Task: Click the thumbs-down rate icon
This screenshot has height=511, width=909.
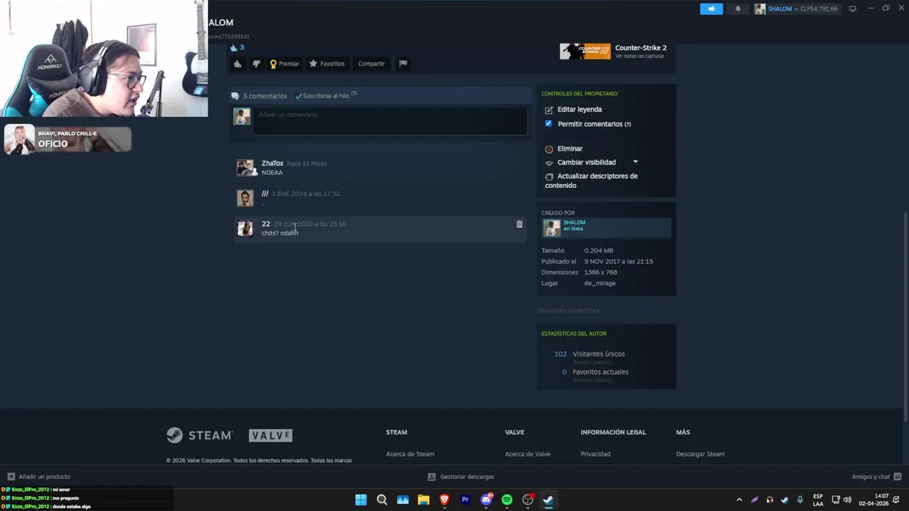Action: click(x=256, y=64)
